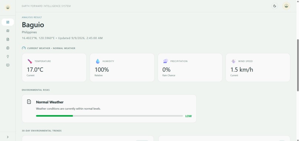Viewport: 299px width, 141px height.
Task: Open the map view sidebar icon
Action: click(x=8, y=31)
